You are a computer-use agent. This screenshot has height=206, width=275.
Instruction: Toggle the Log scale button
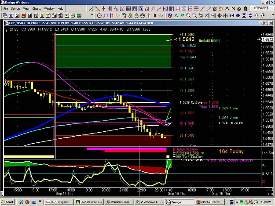(x=213, y=15)
